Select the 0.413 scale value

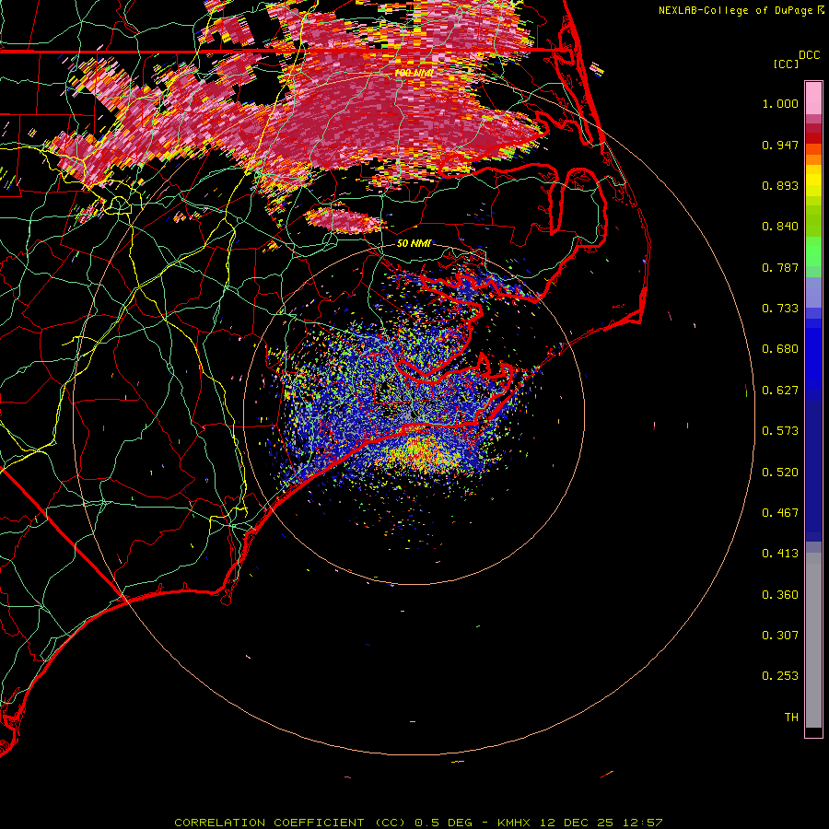point(780,554)
